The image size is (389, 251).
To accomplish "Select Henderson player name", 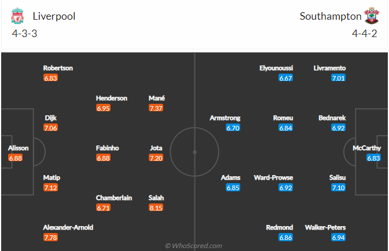I will click(112, 98).
